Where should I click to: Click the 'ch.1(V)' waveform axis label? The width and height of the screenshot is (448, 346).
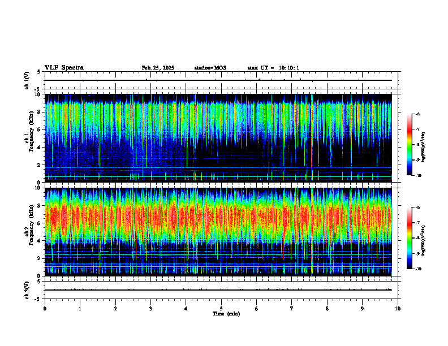(x=27, y=80)
